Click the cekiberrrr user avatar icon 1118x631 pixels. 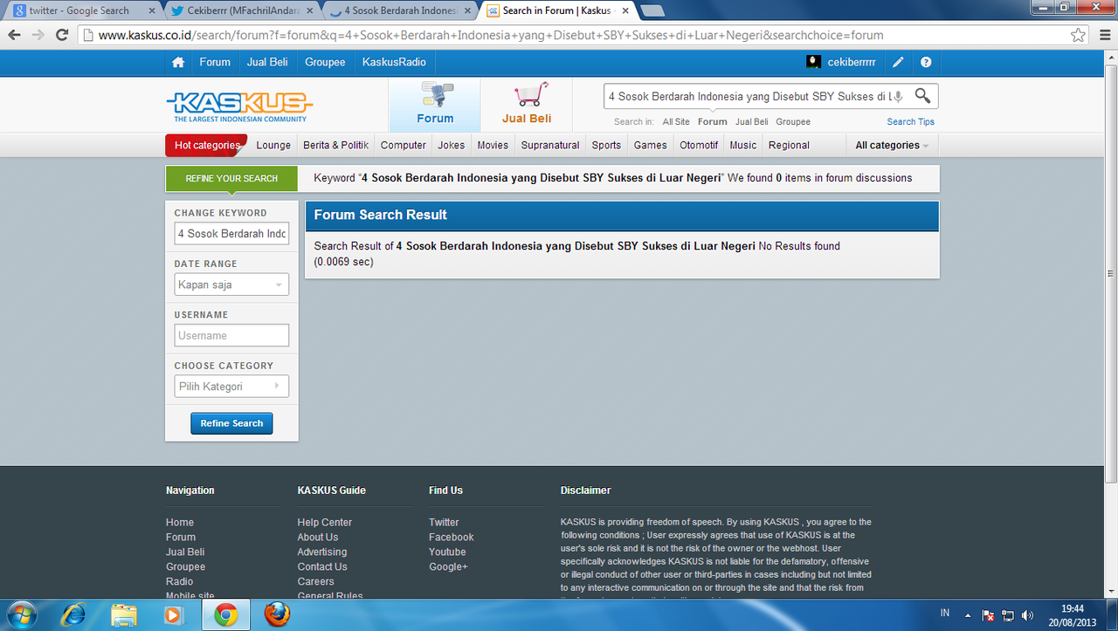point(813,62)
